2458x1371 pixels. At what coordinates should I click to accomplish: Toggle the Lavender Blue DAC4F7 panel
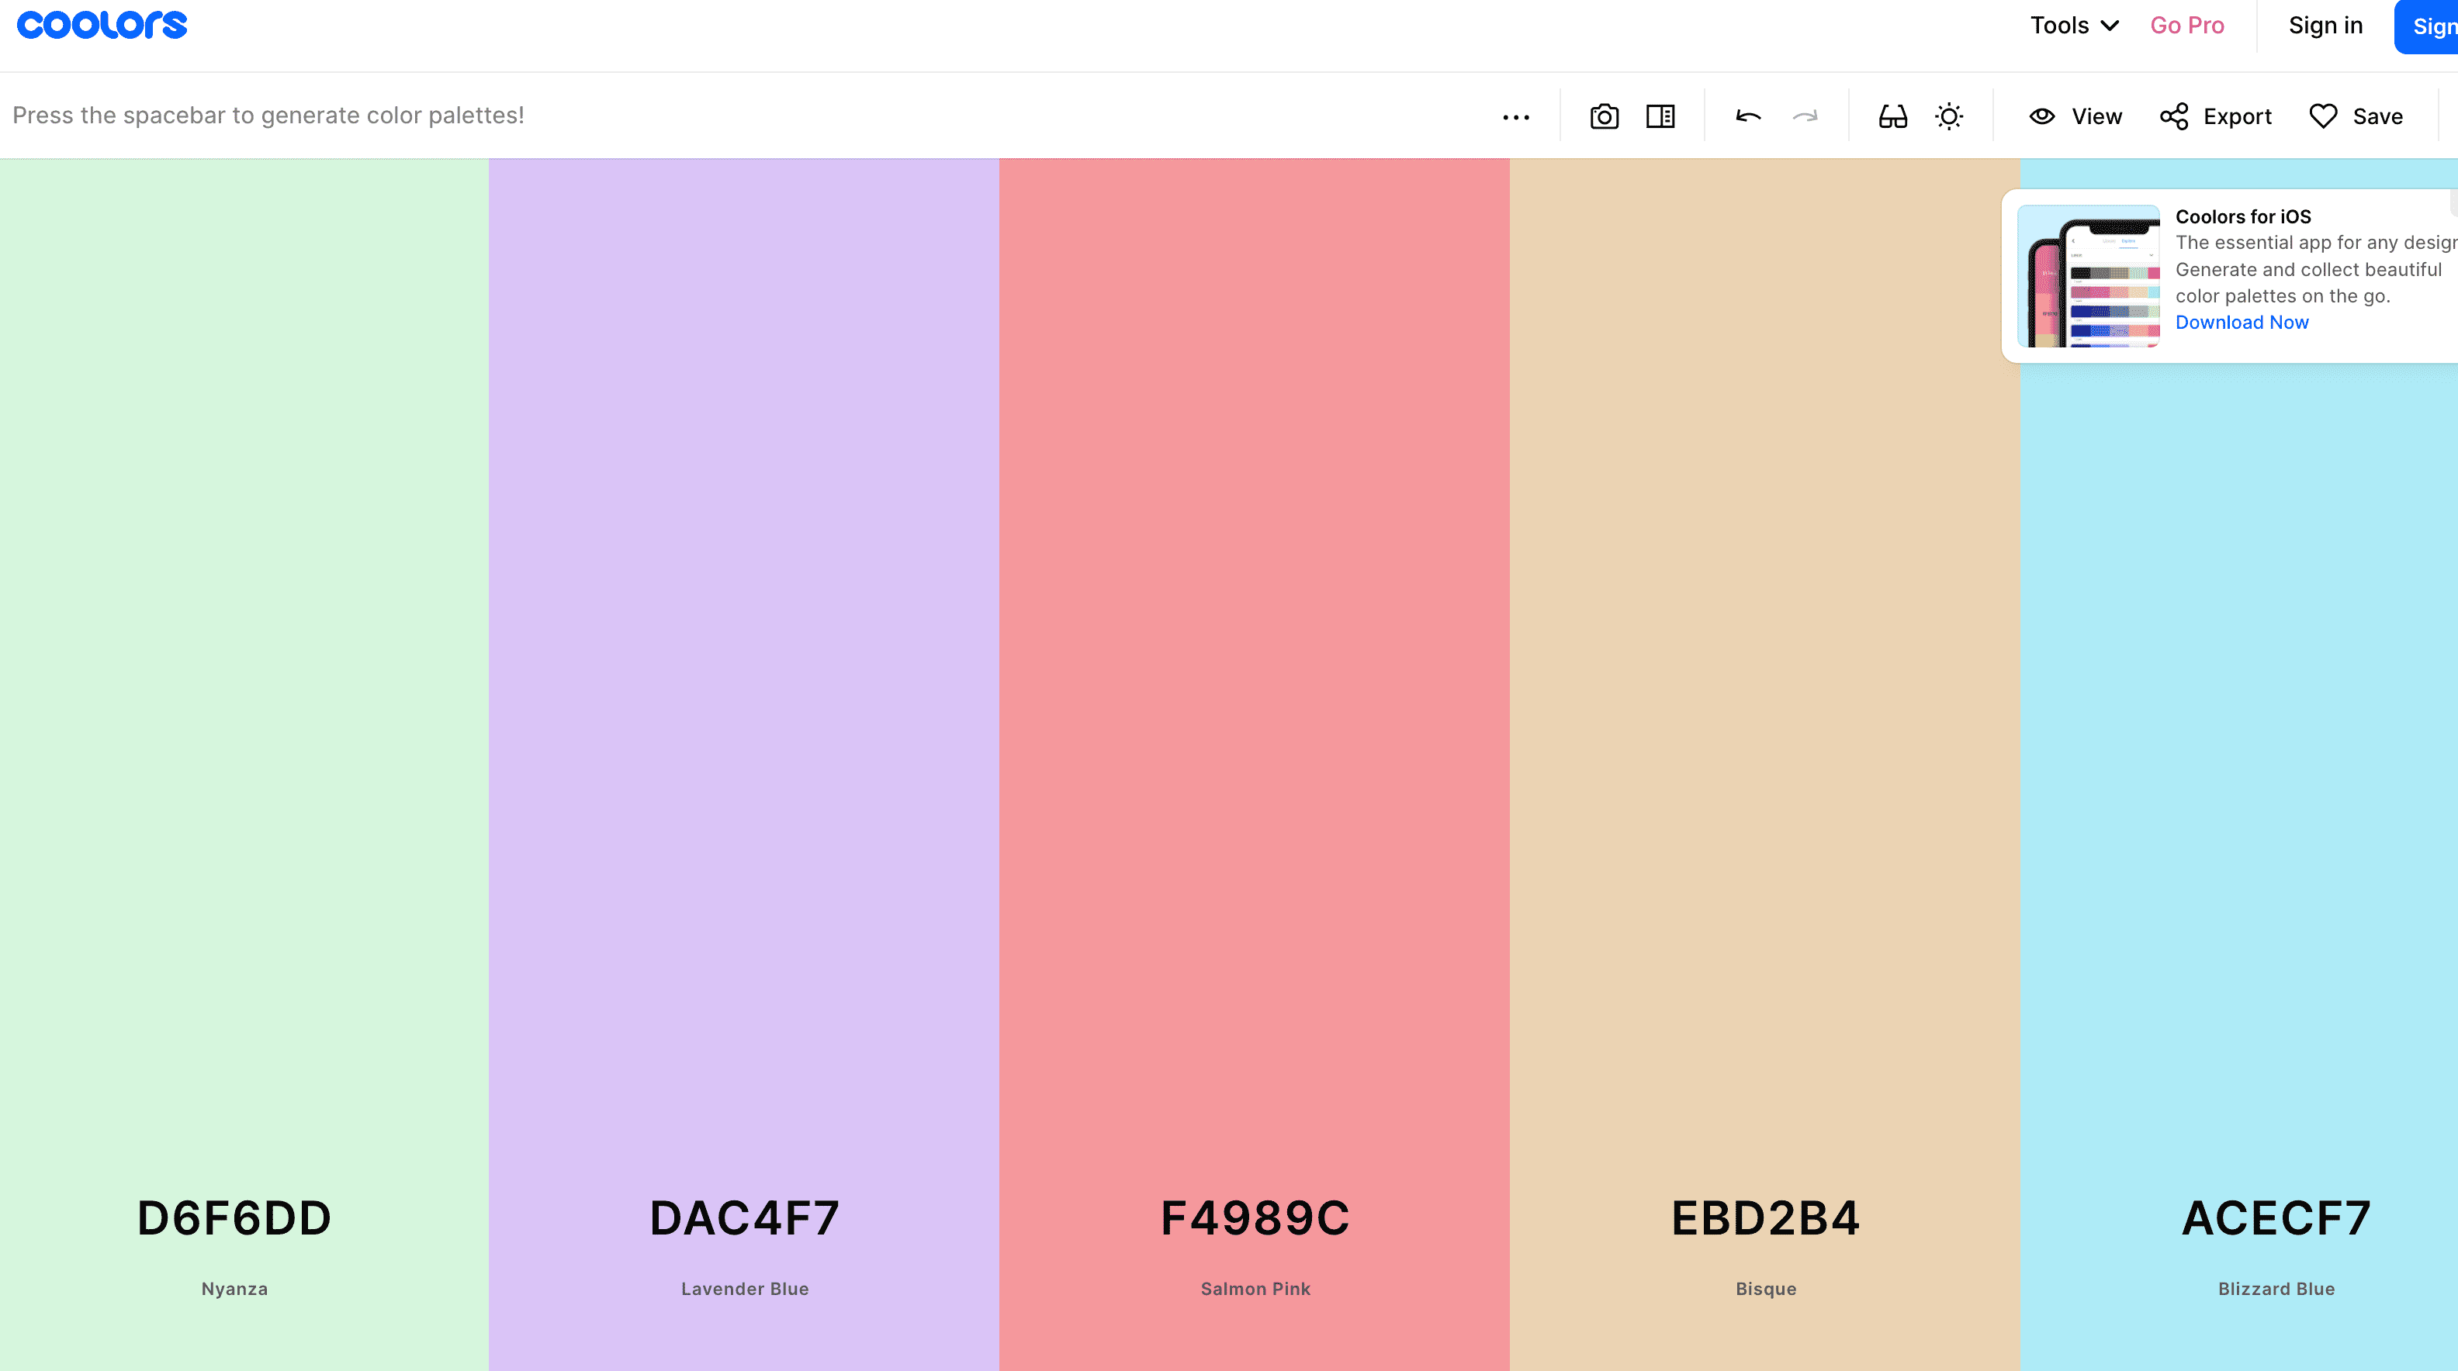tap(745, 1217)
